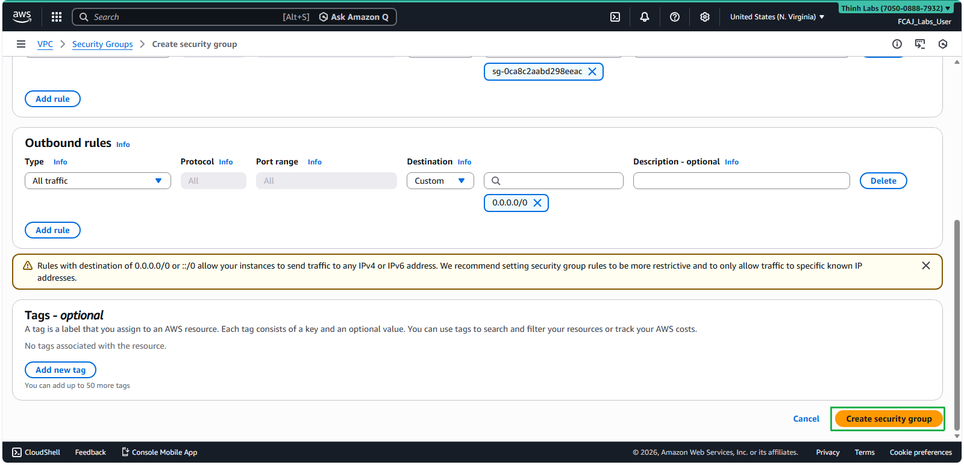Remove the 0.0.0.0/0 destination chip
964x465 pixels.
coord(537,203)
